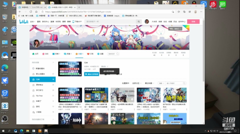
Task: Click the page vertical scrollbar
Action: [x=203, y=50]
